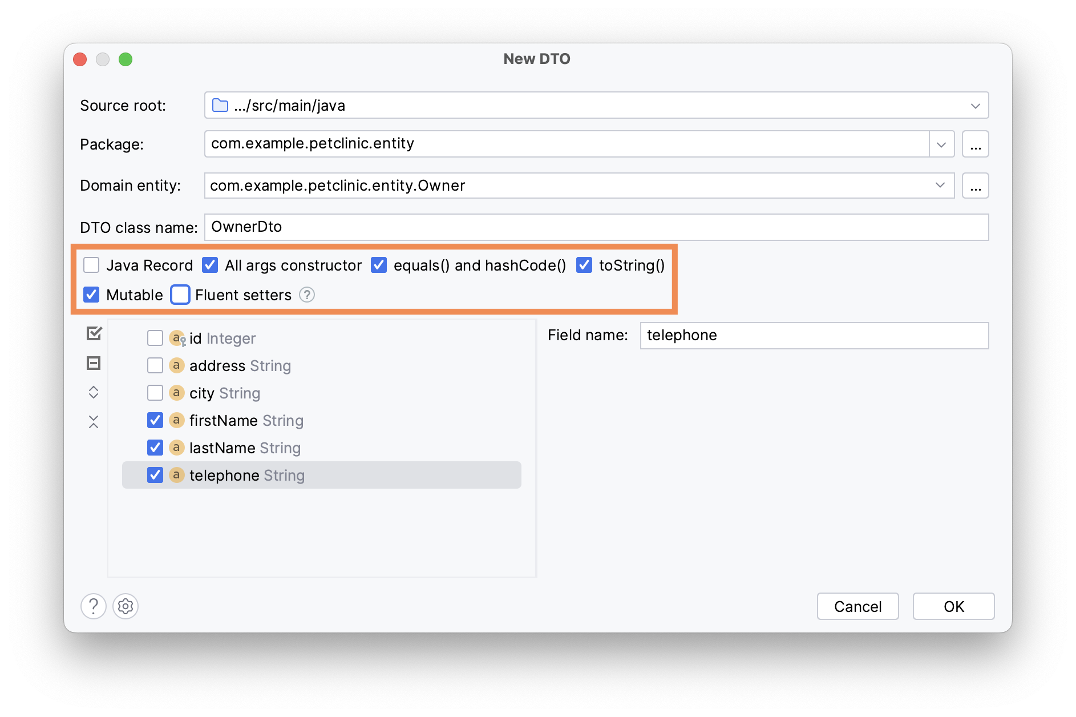Click the deselect all fields icon
This screenshot has width=1076, height=717.
94,363
